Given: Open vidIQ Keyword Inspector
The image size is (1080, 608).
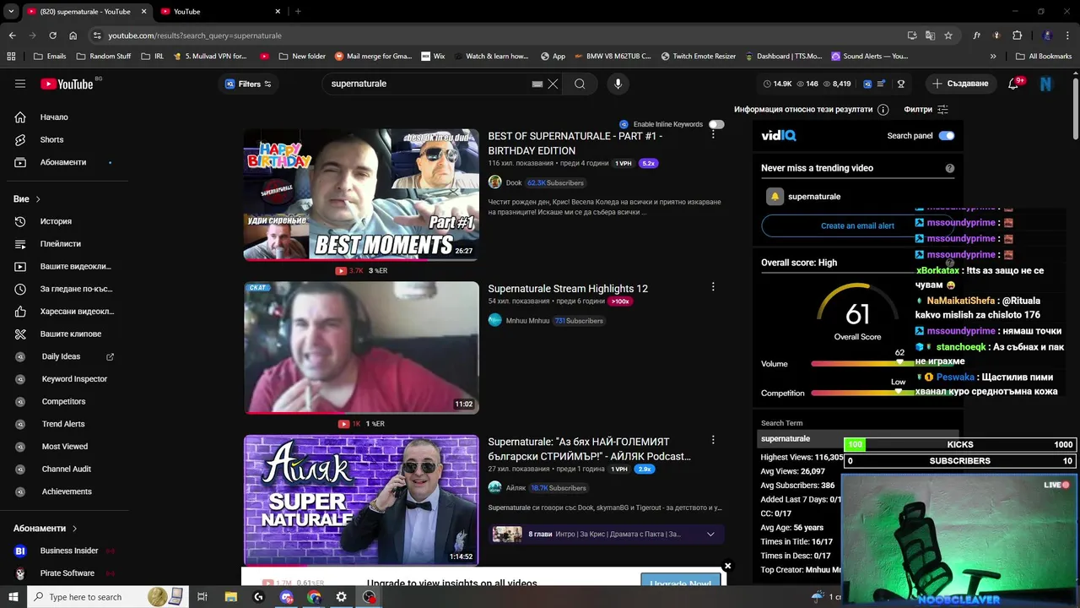Looking at the screenshot, I should pos(74,379).
